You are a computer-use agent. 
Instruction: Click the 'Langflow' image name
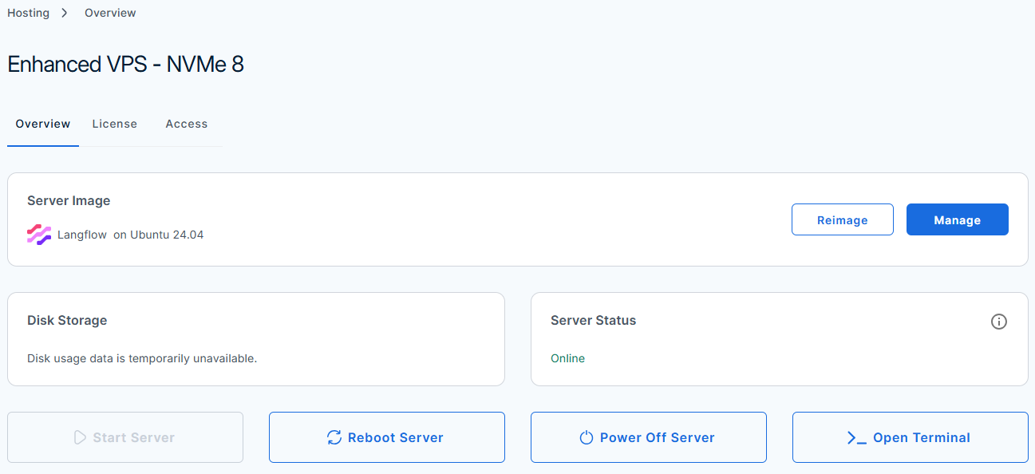coord(82,235)
